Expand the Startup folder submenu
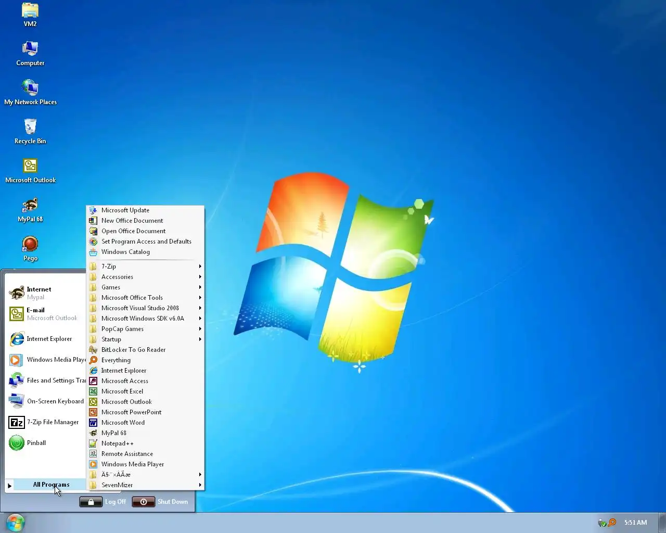The width and height of the screenshot is (666, 533). [145, 339]
